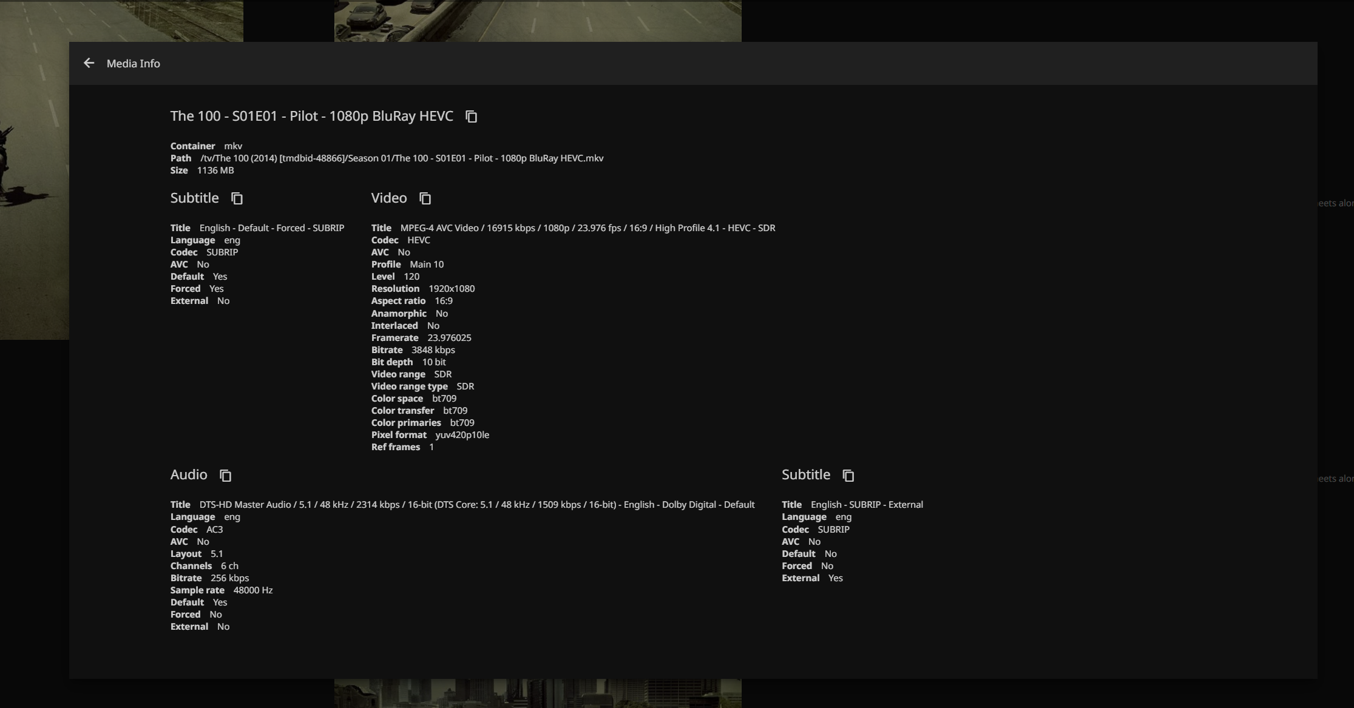Click the episode title heading text
This screenshot has height=708, width=1354.
tap(311, 116)
